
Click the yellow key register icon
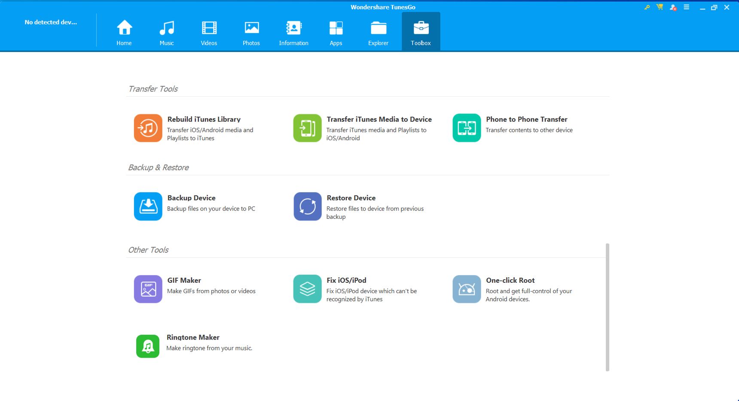coord(647,7)
